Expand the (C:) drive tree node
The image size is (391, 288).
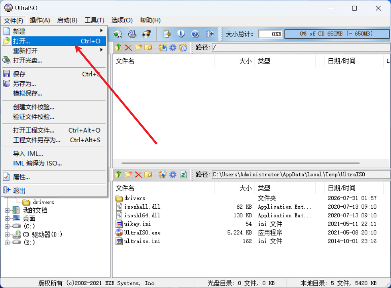[7, 226]
